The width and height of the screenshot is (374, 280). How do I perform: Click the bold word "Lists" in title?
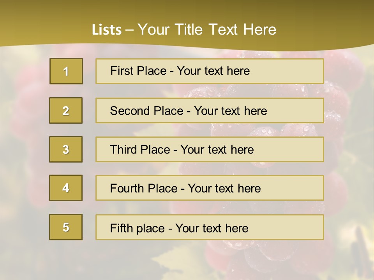tap(106, 30)
